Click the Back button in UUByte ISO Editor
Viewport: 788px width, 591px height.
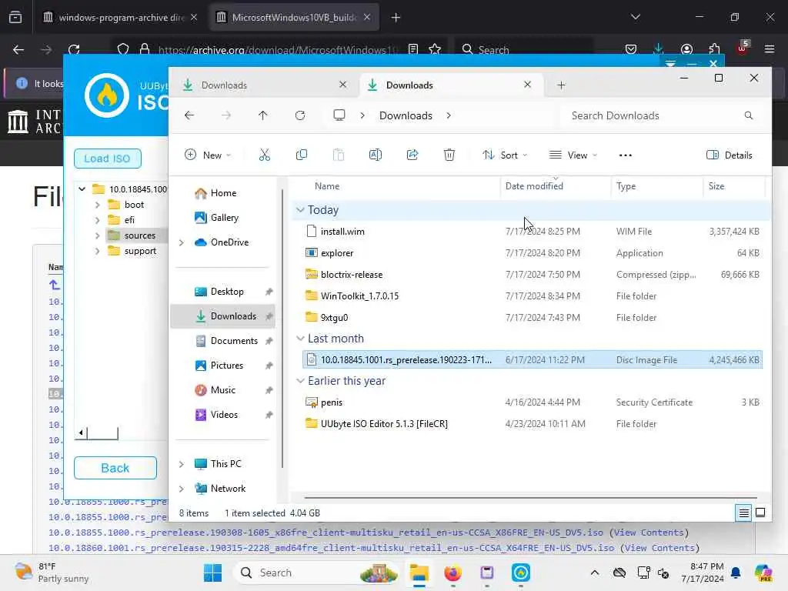coord(115,468)
